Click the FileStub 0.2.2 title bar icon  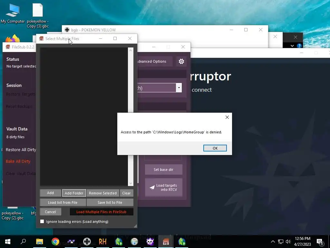(8, 47)
